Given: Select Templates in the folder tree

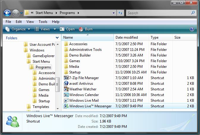Looking at the screenshot, I should click(x=38, y=107).
